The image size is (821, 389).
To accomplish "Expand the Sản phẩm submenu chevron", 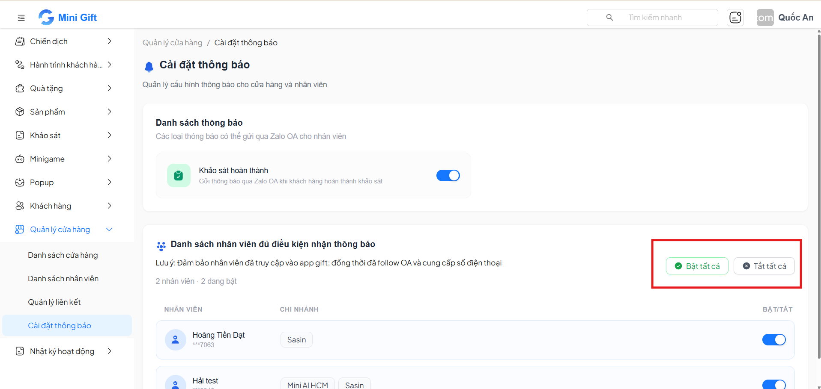I will 109,112.
